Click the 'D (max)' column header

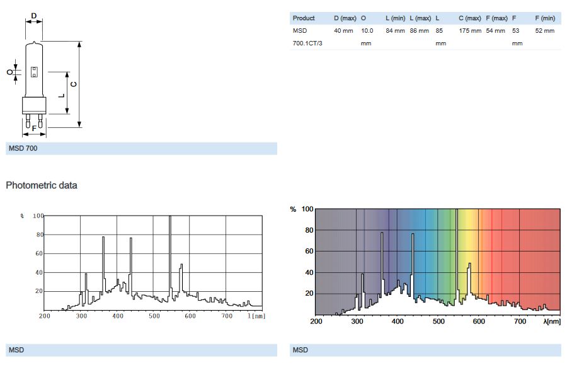[345, 18]
